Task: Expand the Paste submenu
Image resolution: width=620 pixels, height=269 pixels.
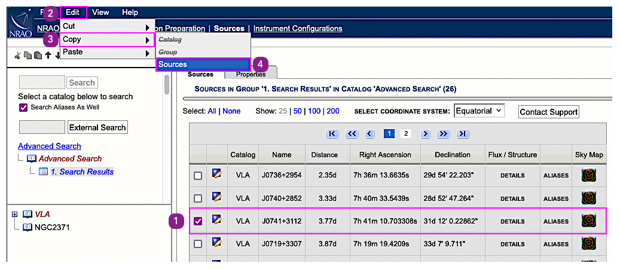Action: tap(107, 53)
